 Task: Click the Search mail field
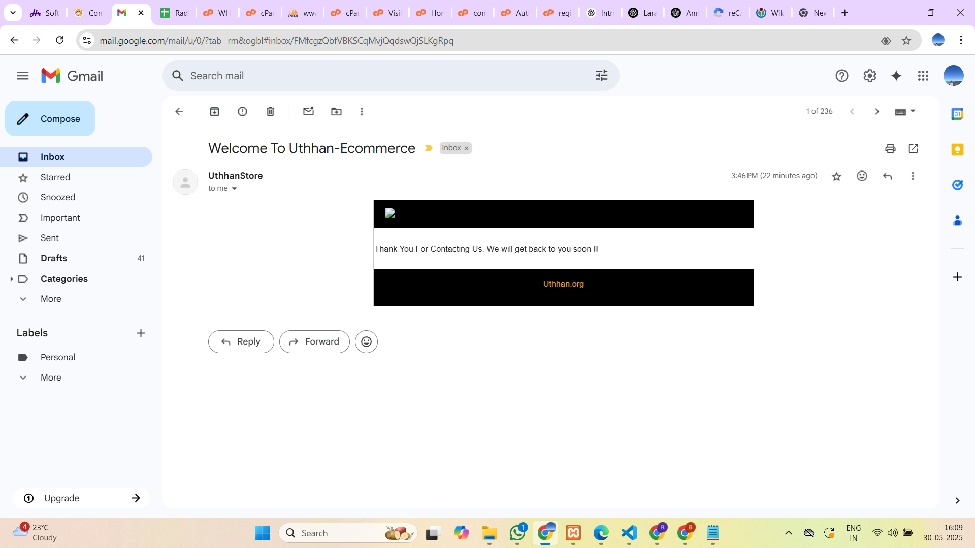[x=386, y=76]
